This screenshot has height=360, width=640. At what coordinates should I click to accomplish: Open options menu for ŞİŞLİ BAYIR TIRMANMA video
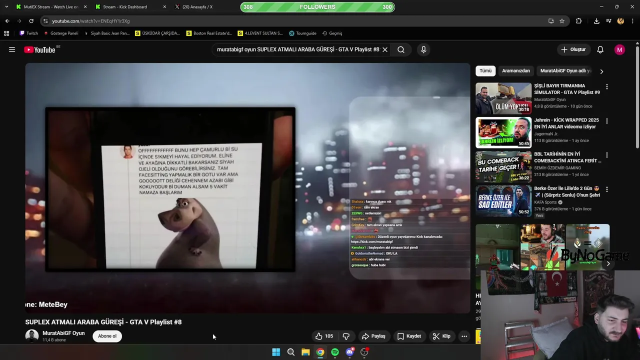pos(607,87)
